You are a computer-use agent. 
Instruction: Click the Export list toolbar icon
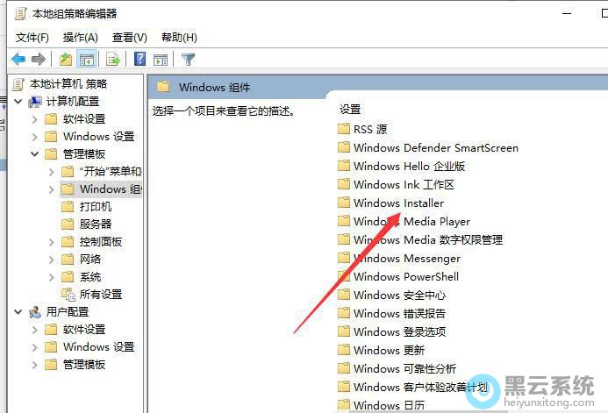point(113,60)
